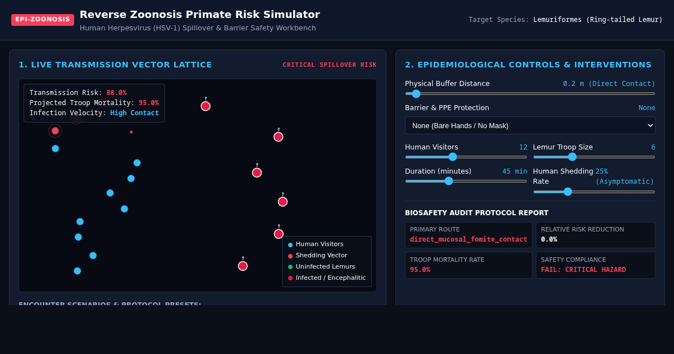
Task: Click the Infected / Encephalitic legend dot
Action: click(290, 278)
